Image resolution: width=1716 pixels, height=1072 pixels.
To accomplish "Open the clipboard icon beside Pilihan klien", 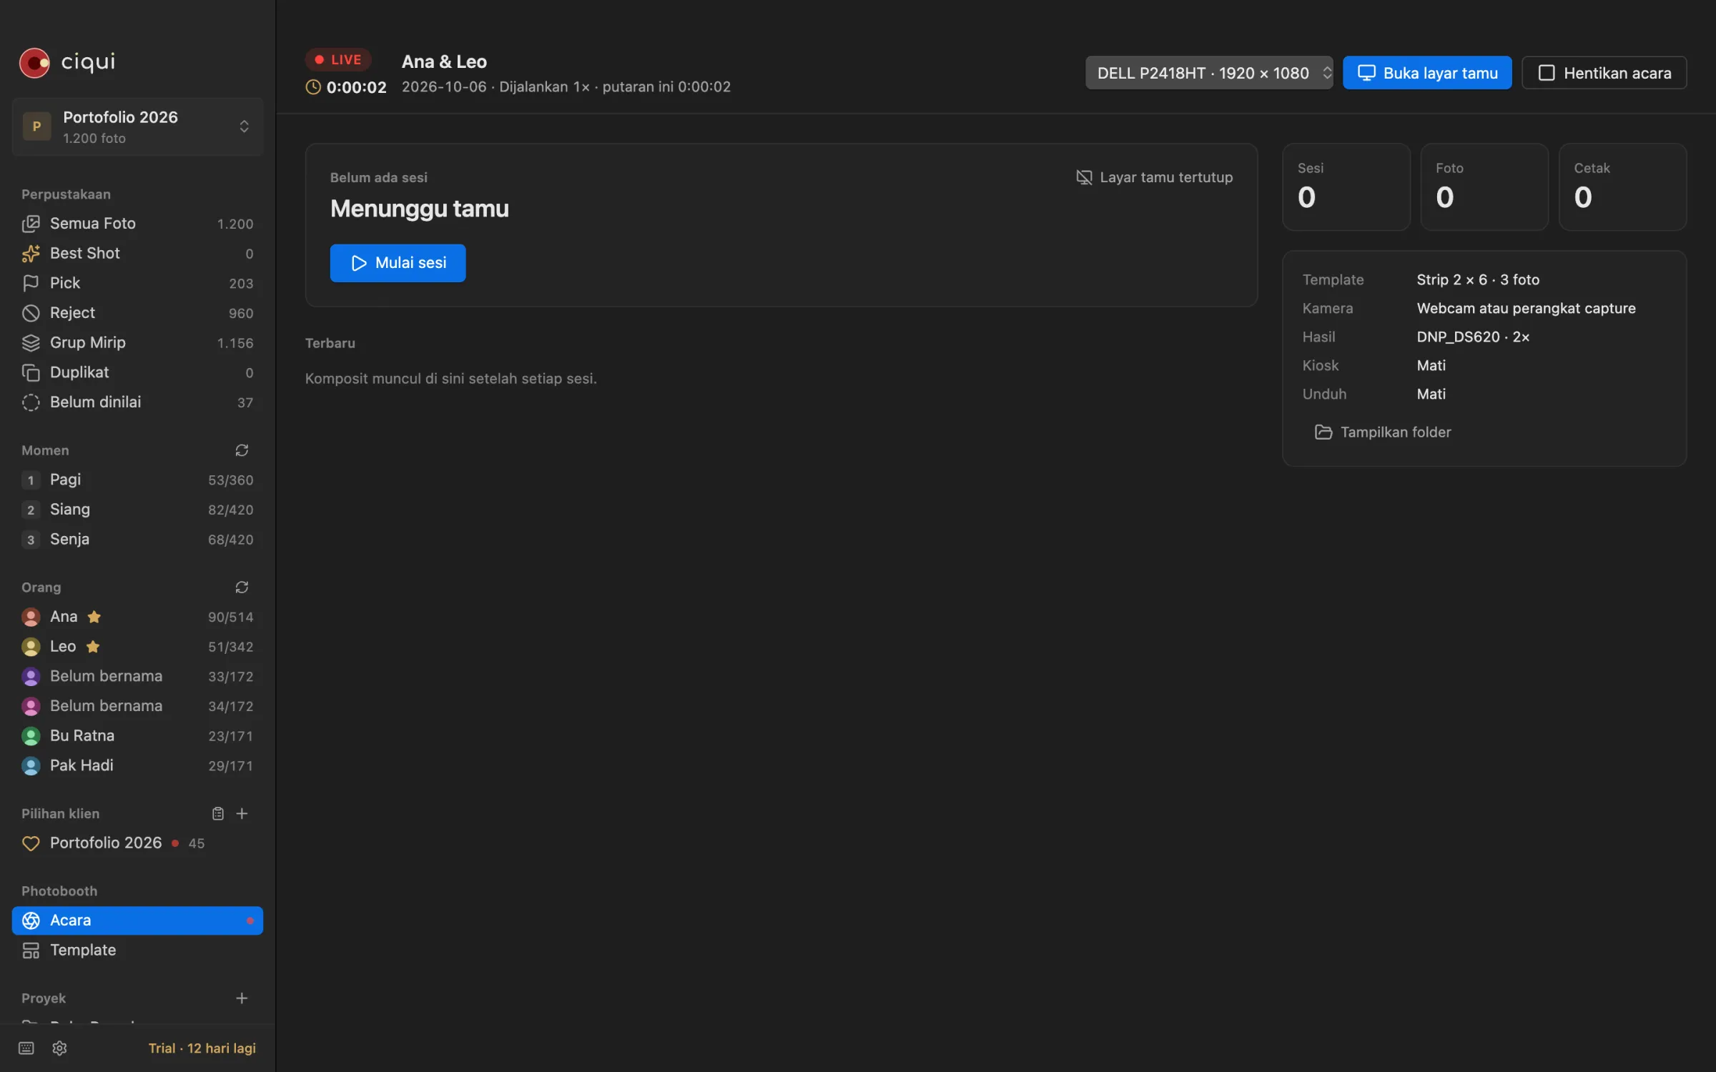I will [218, 813].
